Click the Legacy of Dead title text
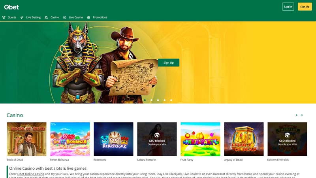 pos(233,160)
